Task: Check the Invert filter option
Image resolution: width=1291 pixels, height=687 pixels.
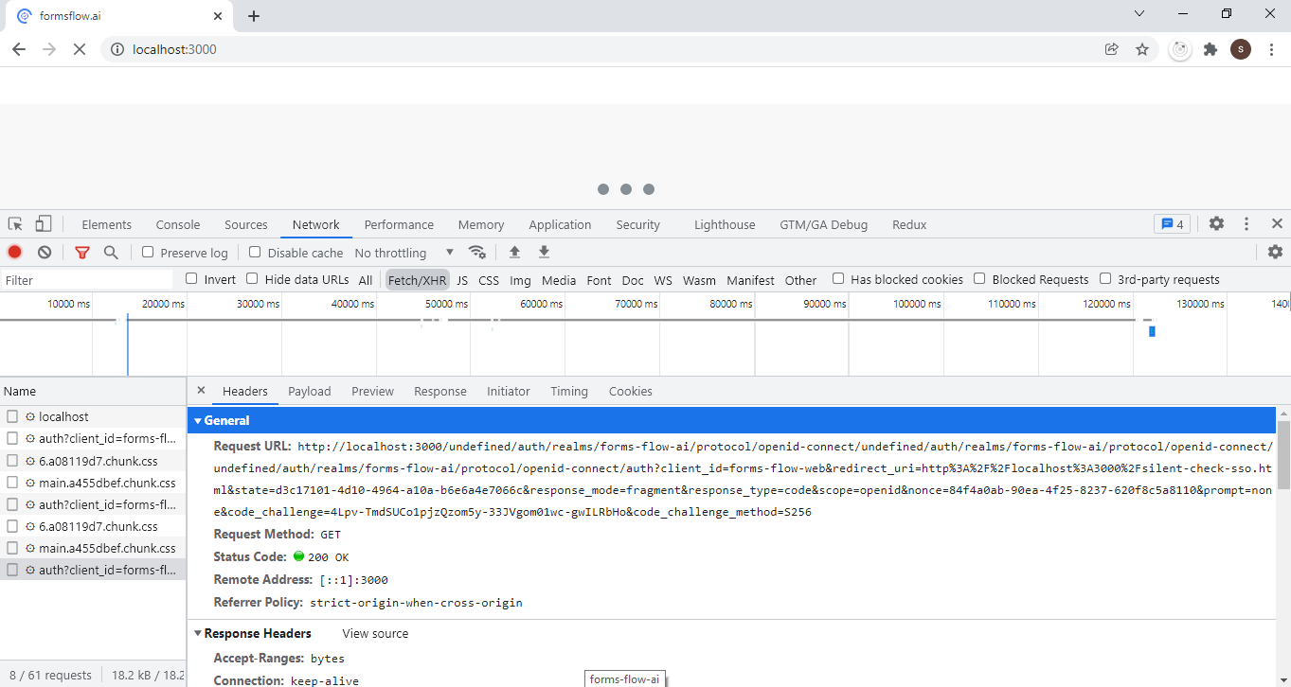Action: [x=190, y=278]
